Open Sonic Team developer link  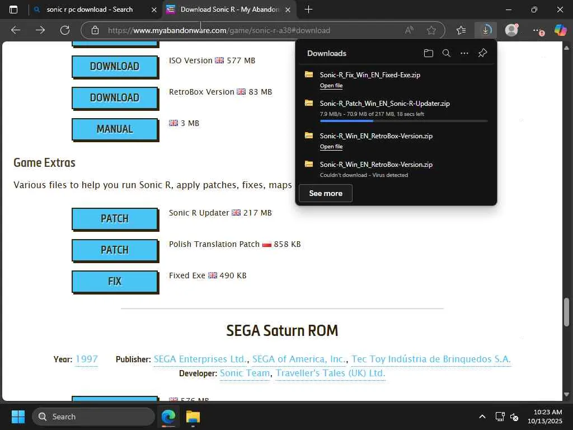coord(245,373)
